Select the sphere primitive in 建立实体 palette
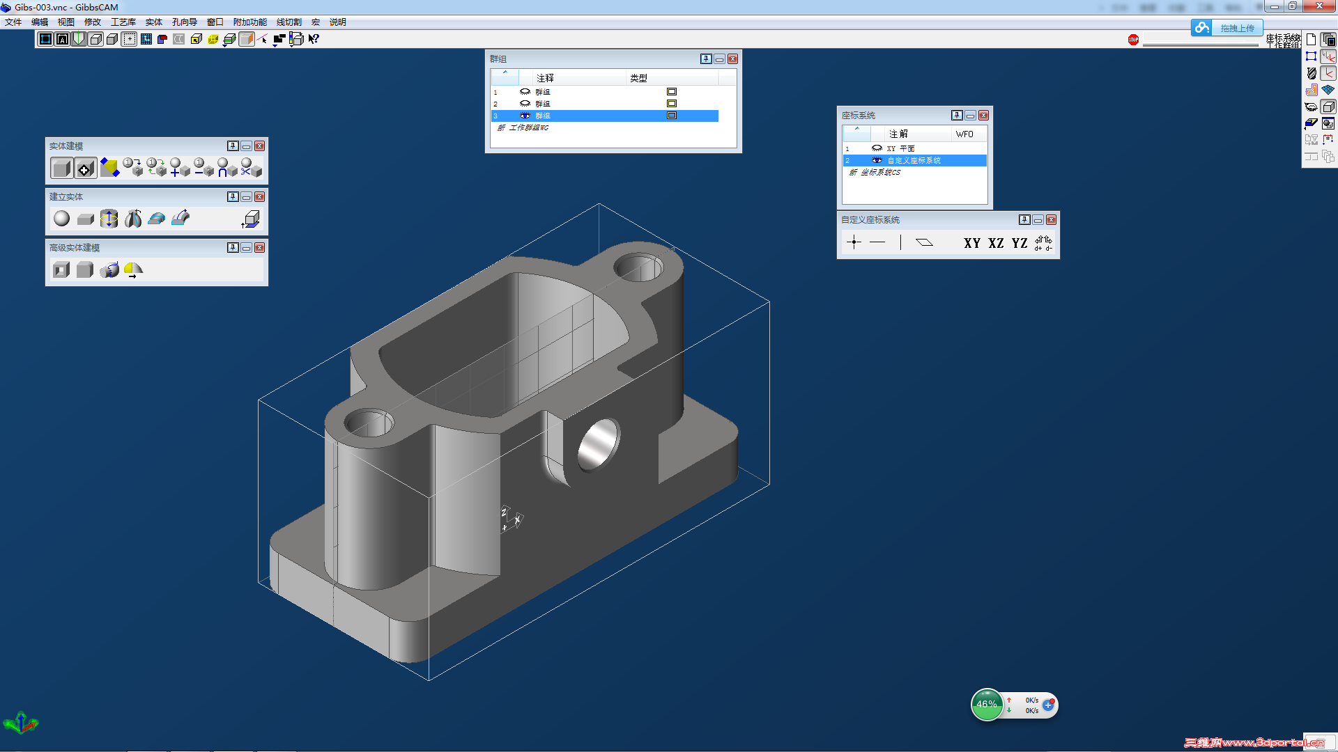Image resolution: width=1338 pixels, height=752 pixels. [61, 219]
